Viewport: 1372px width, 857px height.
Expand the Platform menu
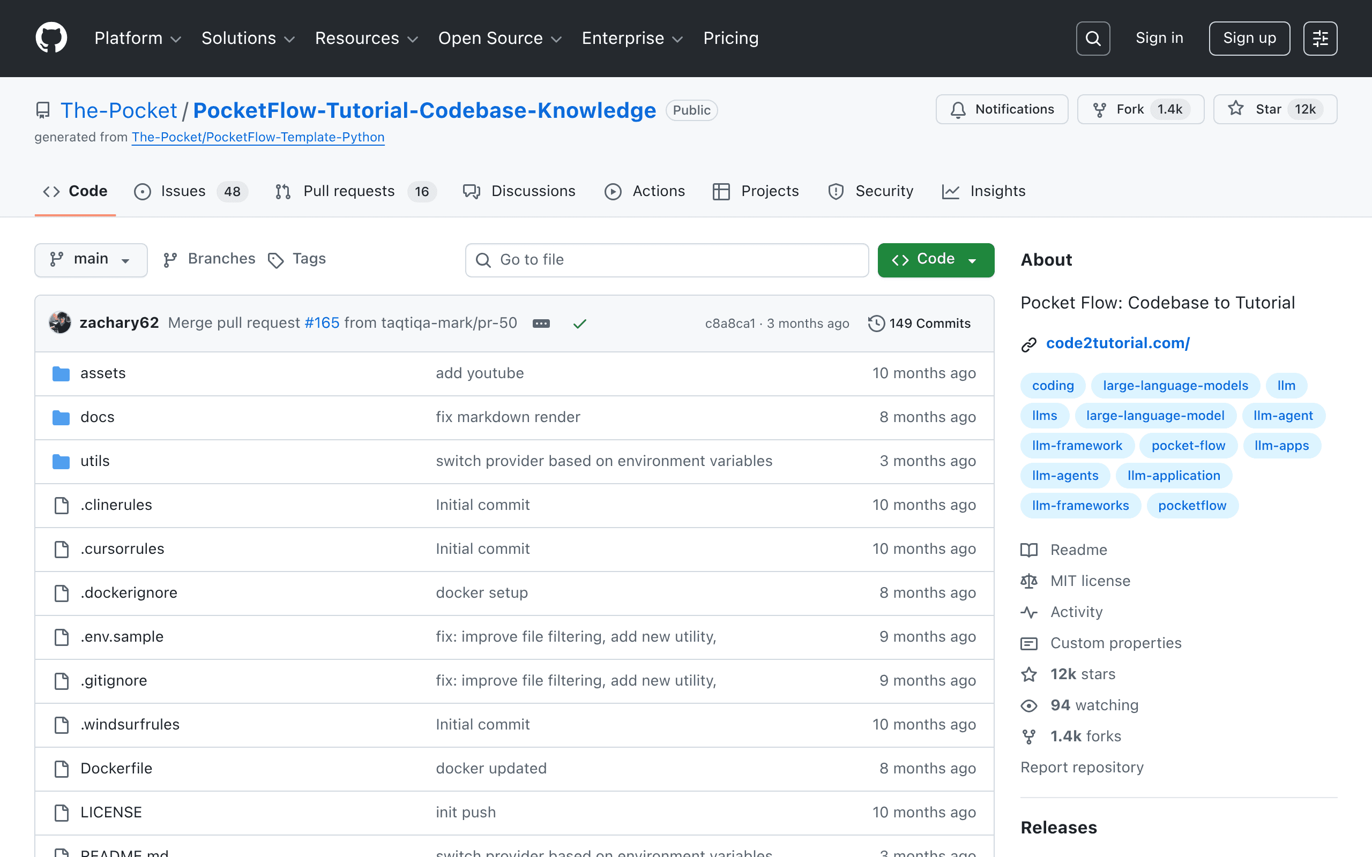[138, 38]
